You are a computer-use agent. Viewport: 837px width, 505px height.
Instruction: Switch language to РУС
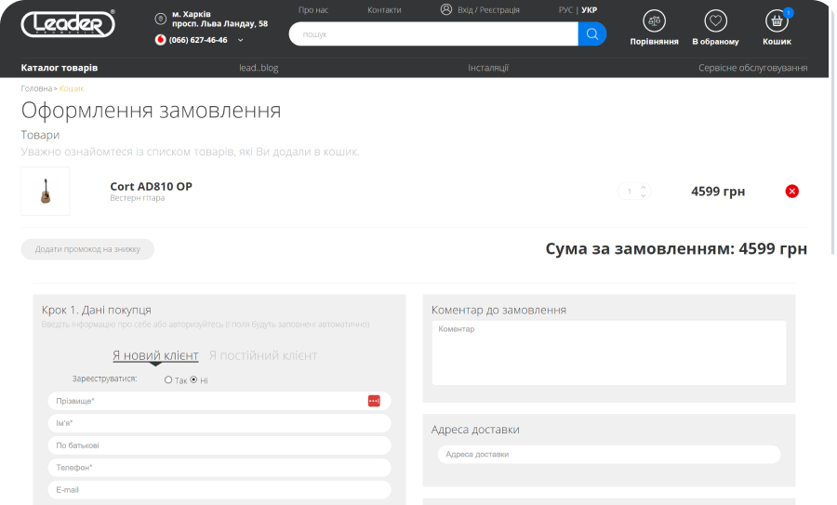565,10
